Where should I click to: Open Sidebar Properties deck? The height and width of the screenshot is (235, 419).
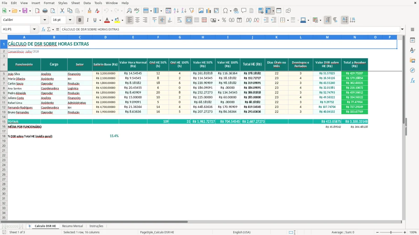click(412, 40)
